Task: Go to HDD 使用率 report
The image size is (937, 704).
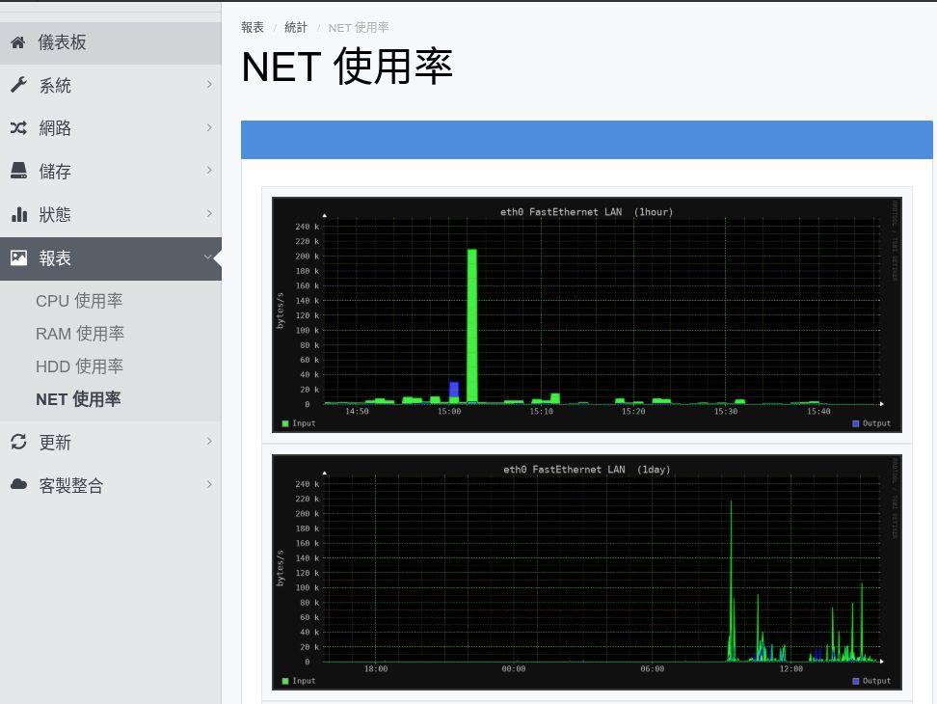Action: (x=79, y=366)
